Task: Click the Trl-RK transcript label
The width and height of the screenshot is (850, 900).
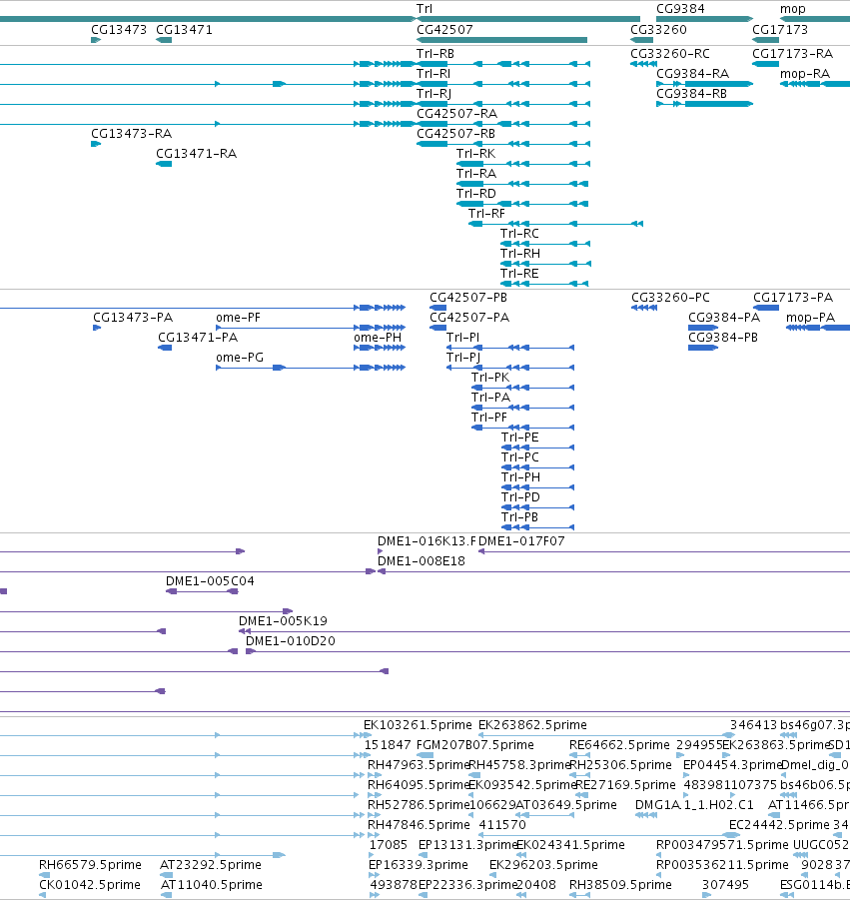Action: click(x=475, y=153)
